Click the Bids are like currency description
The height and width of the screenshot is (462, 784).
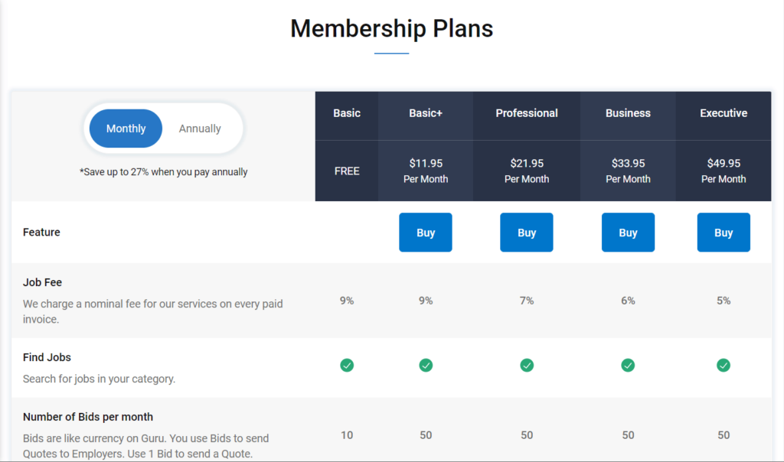click(146, 445)
